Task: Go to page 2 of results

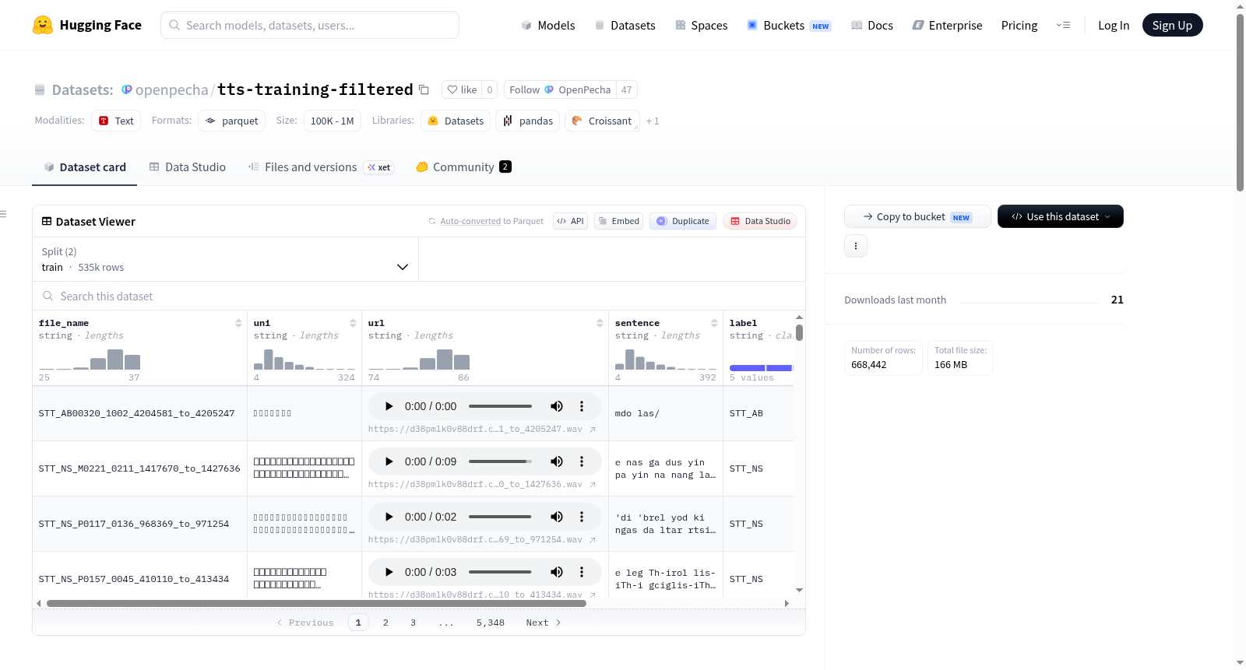Action: [x=385, y=623]
